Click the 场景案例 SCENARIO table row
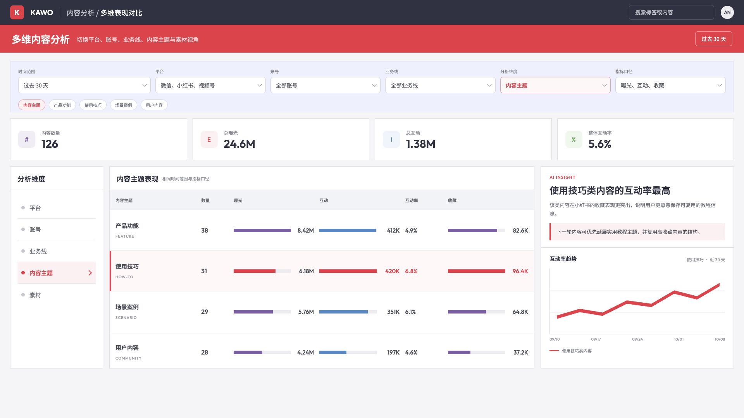 [x=322, y=312]
